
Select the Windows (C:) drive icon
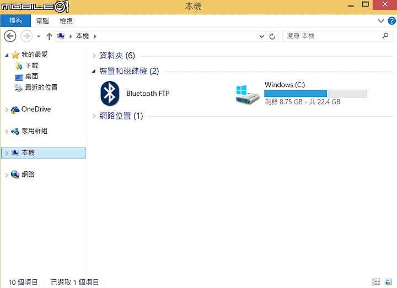coord(248,95)
